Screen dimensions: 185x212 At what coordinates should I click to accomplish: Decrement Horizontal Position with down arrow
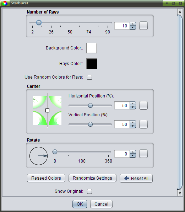(x=133, y=107)
